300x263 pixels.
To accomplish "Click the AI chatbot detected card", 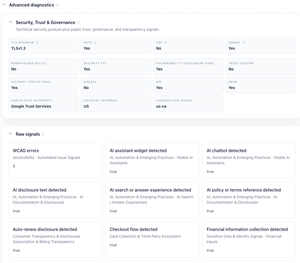I will (249, 160).
